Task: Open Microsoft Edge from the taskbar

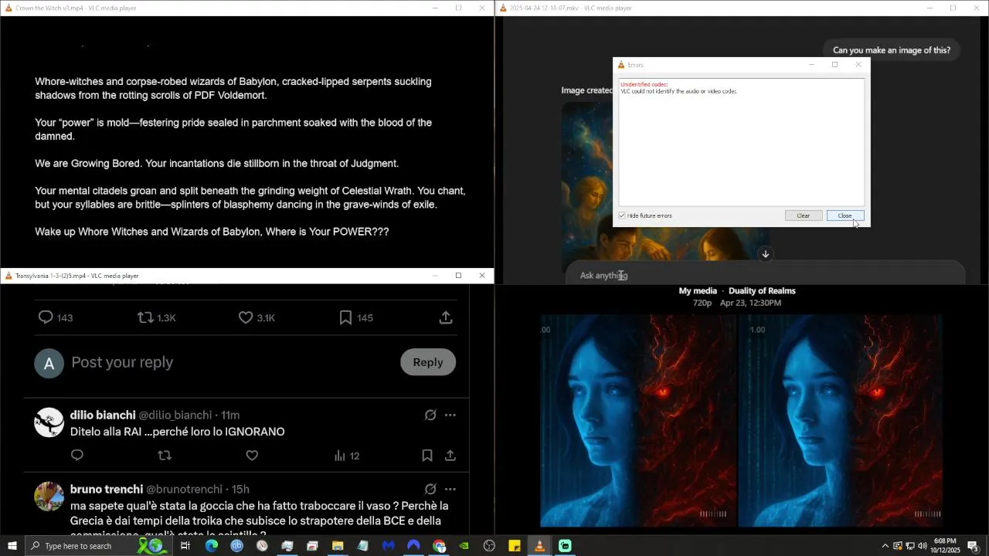Action: coord(212,546)
